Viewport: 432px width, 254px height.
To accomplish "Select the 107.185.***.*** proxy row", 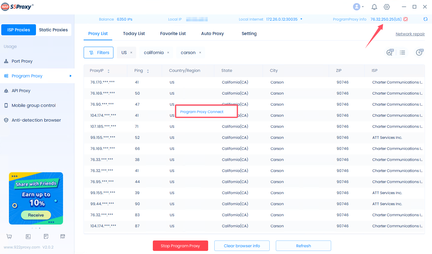I will click(x=254, y=127).
